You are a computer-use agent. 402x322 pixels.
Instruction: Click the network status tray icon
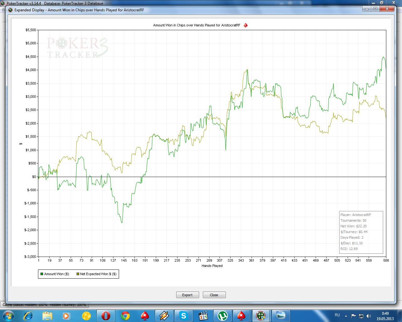tap(361, 316)
